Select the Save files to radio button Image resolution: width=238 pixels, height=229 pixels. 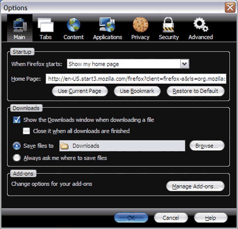pyautogui.click(x=17, y=146)
